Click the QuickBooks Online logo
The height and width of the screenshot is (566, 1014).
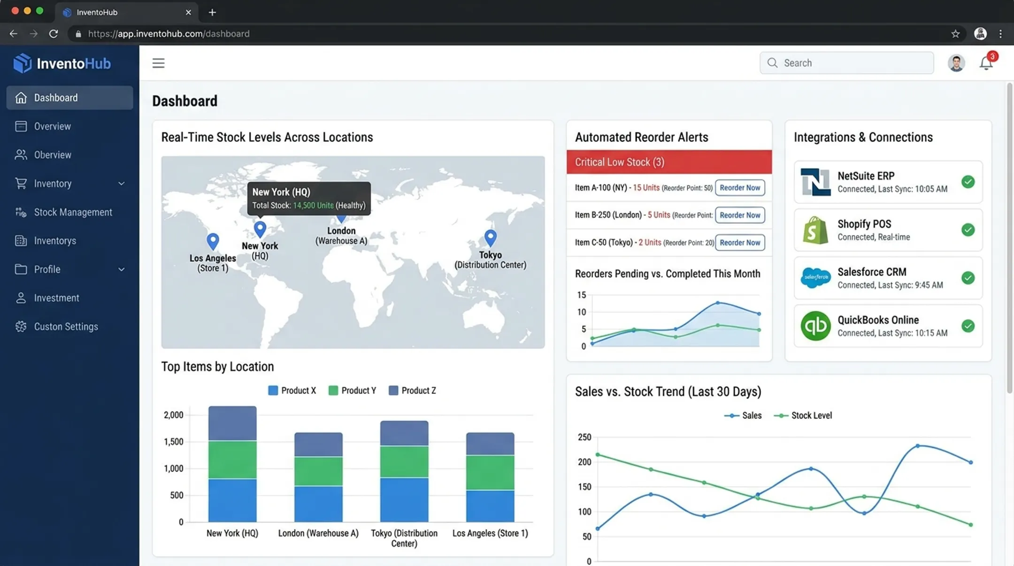click(x=815, y=326)
